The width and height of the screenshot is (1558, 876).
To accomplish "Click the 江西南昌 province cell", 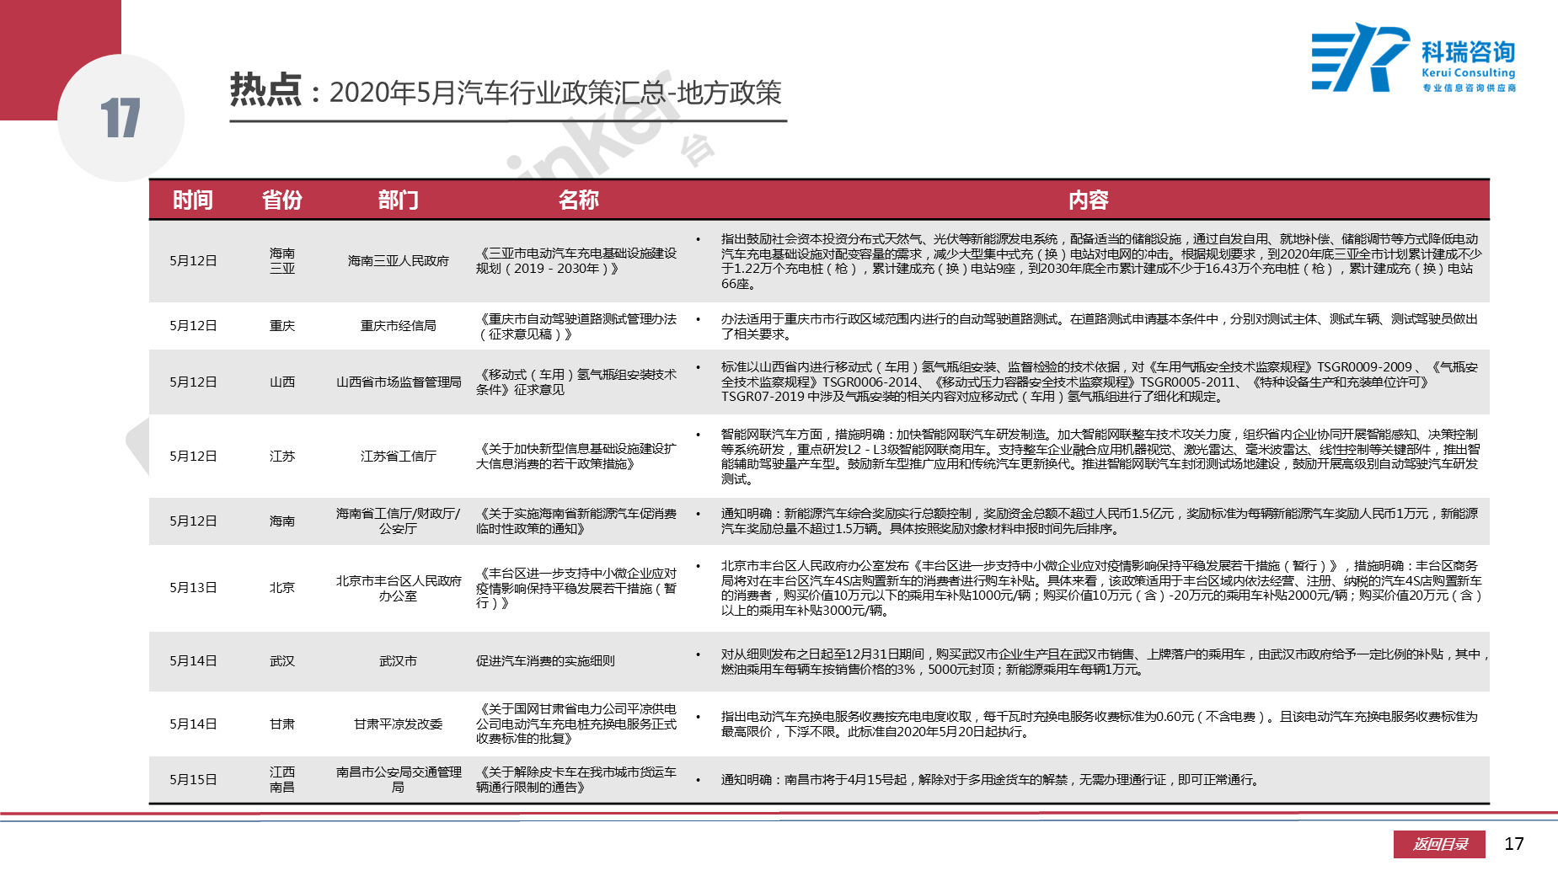I will 282,780.
